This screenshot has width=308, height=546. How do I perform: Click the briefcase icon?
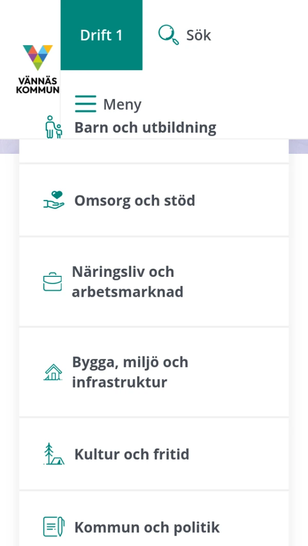coord(52,282)
